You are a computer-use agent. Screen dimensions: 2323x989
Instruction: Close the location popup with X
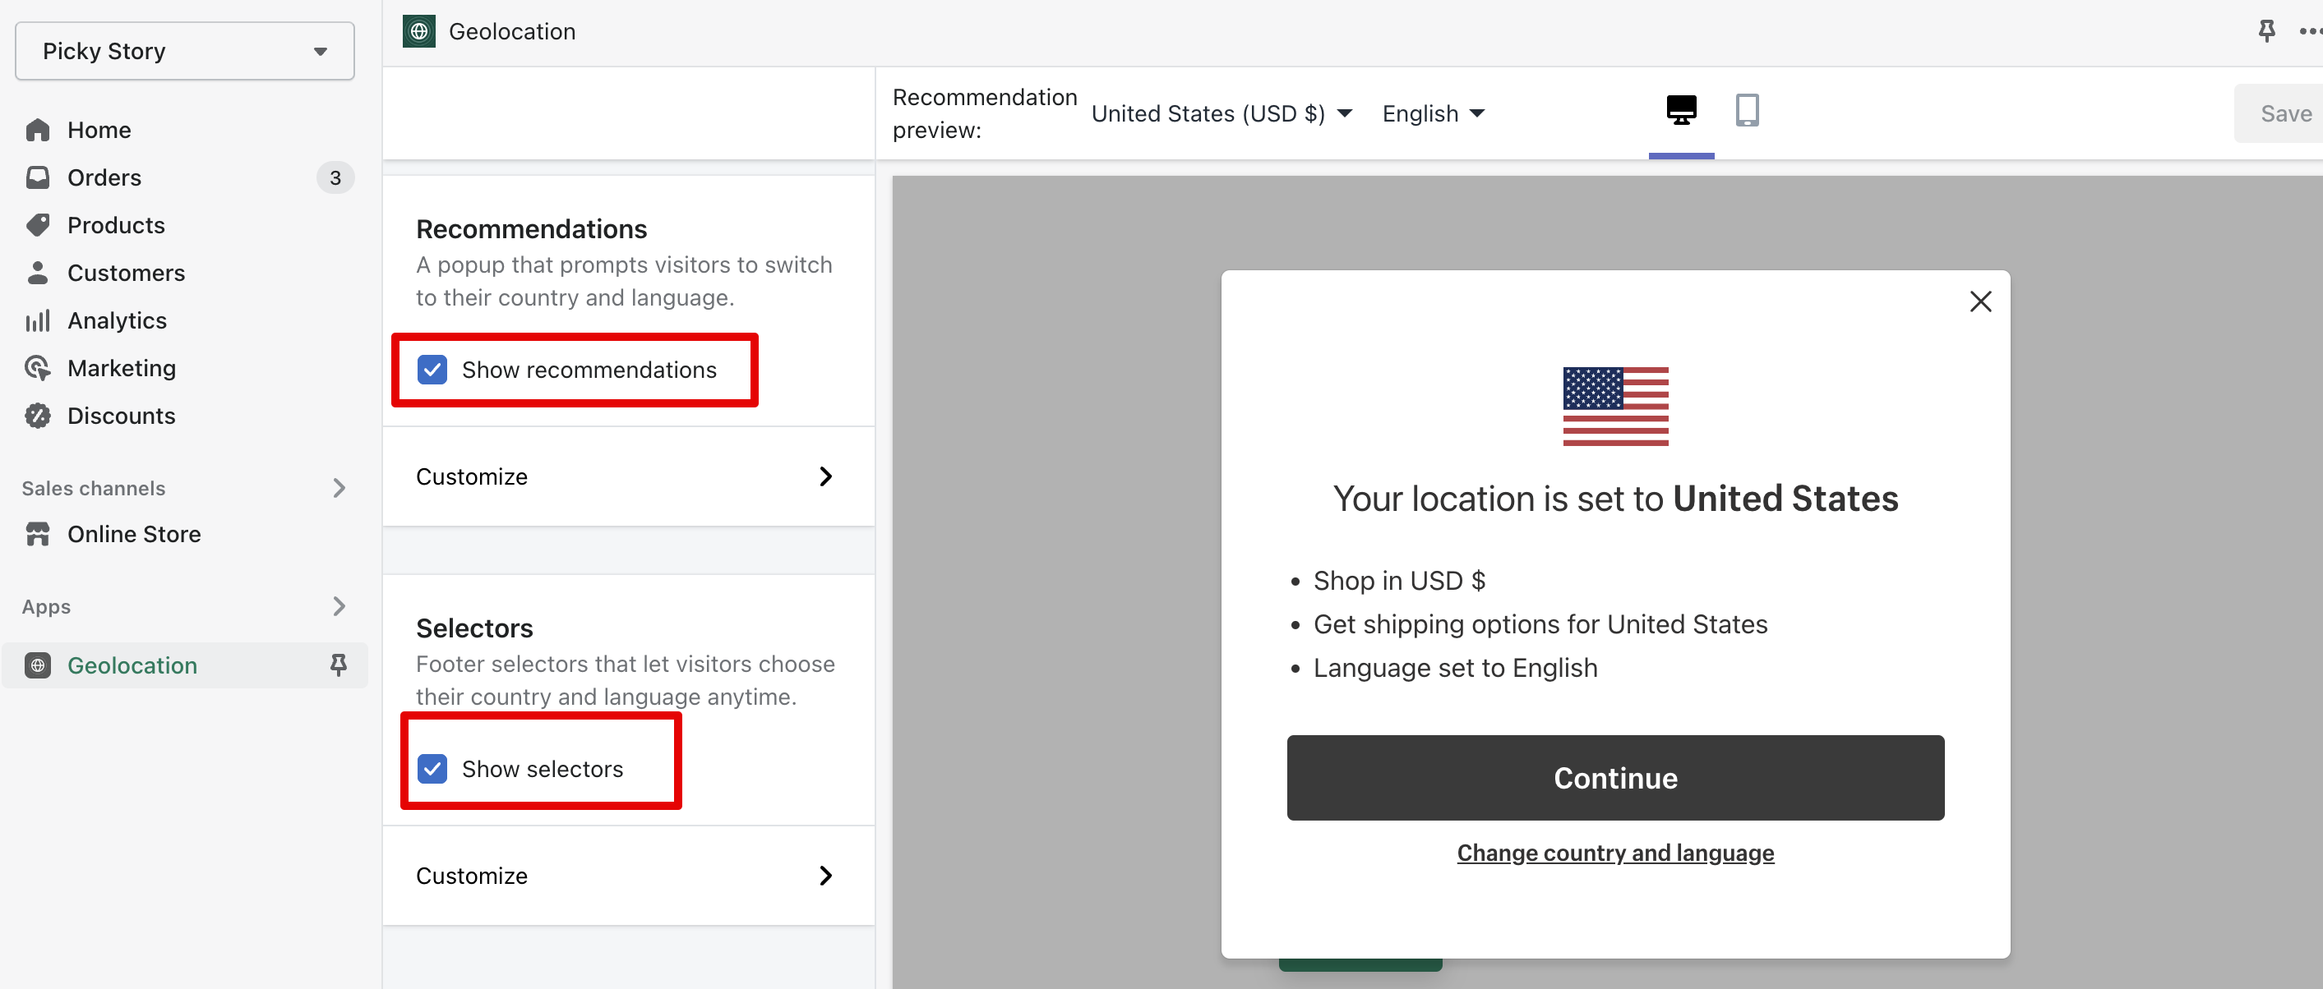1980,301
